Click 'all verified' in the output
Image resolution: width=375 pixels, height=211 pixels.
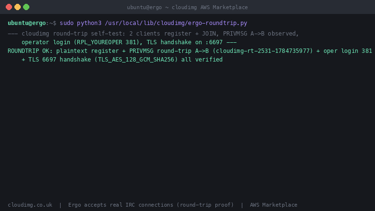tap(202, 60)
